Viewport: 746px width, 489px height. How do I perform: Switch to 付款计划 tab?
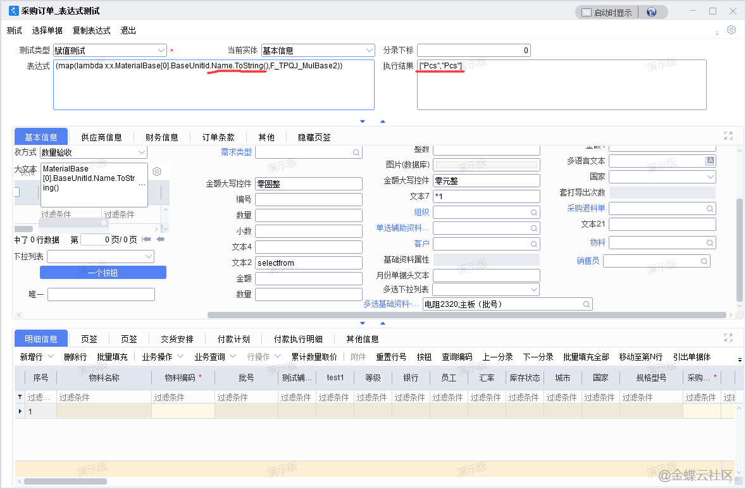click(x=233, y=339)
